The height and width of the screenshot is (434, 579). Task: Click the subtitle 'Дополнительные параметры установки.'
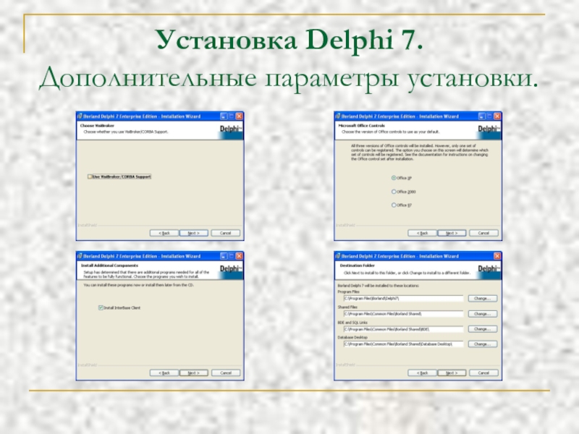289,78
